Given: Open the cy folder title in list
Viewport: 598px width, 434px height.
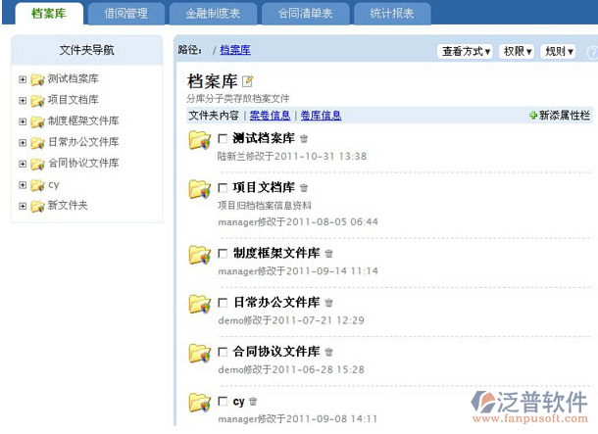Looking at the screenshot, I should click(239, 402).
